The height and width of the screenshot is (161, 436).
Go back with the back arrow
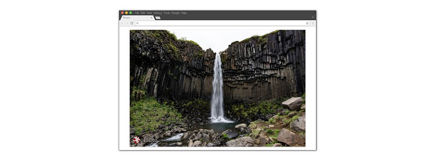[122, 23]
